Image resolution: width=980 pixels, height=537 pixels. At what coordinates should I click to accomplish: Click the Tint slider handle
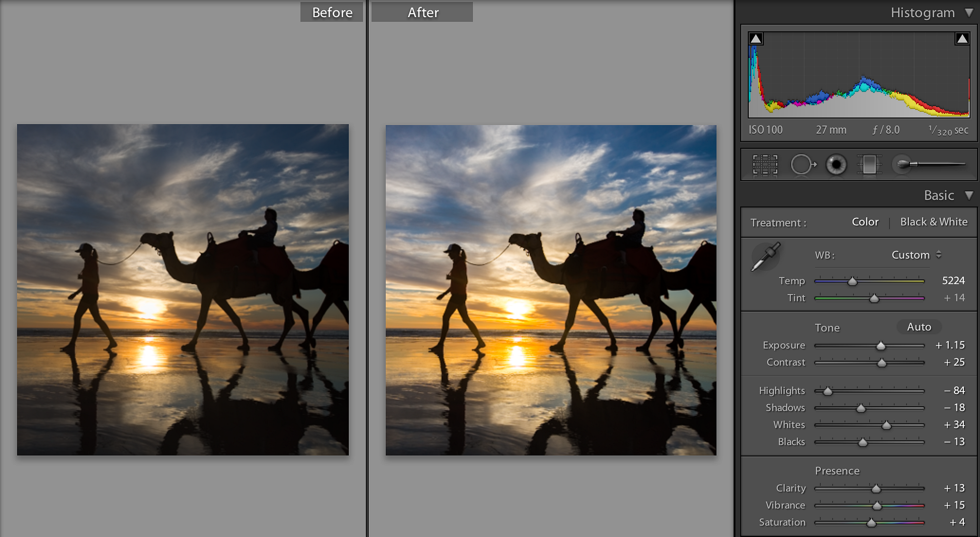coord(874,298)
